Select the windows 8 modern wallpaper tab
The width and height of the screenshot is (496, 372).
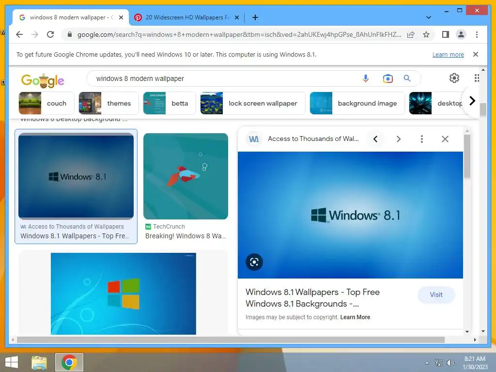71,17
